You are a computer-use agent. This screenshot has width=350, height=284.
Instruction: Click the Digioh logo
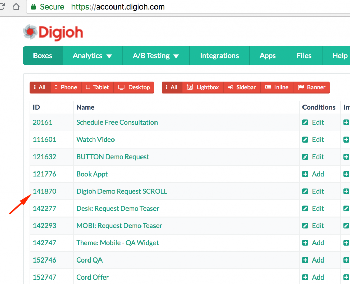[53, 32]
